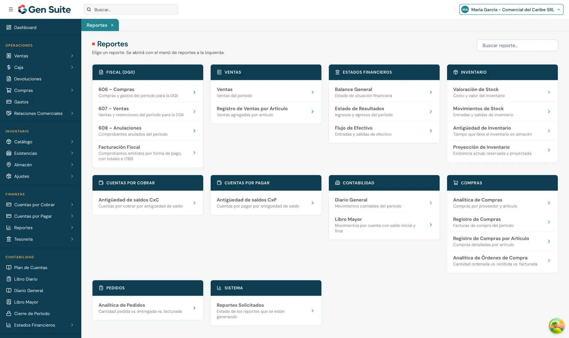Screen dimensions: 569x338
Task: Click the Buscar reporte search box
Action: coord(517,45)
